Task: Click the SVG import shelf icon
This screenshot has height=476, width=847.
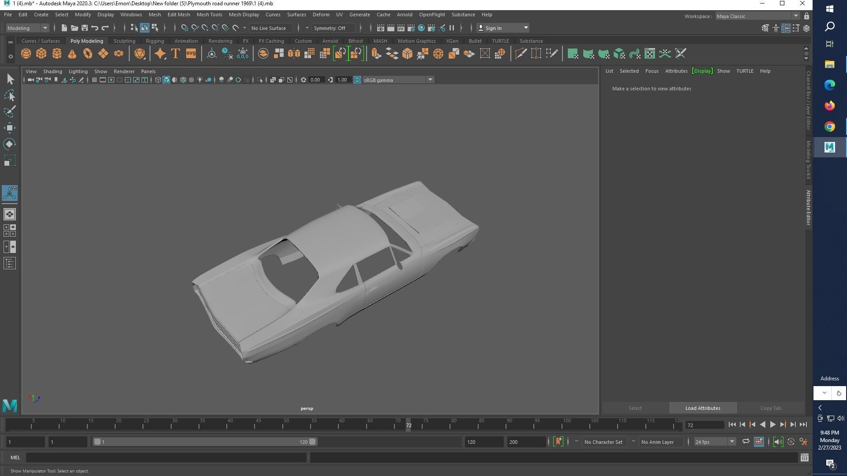Action: (x=191, y=54)
